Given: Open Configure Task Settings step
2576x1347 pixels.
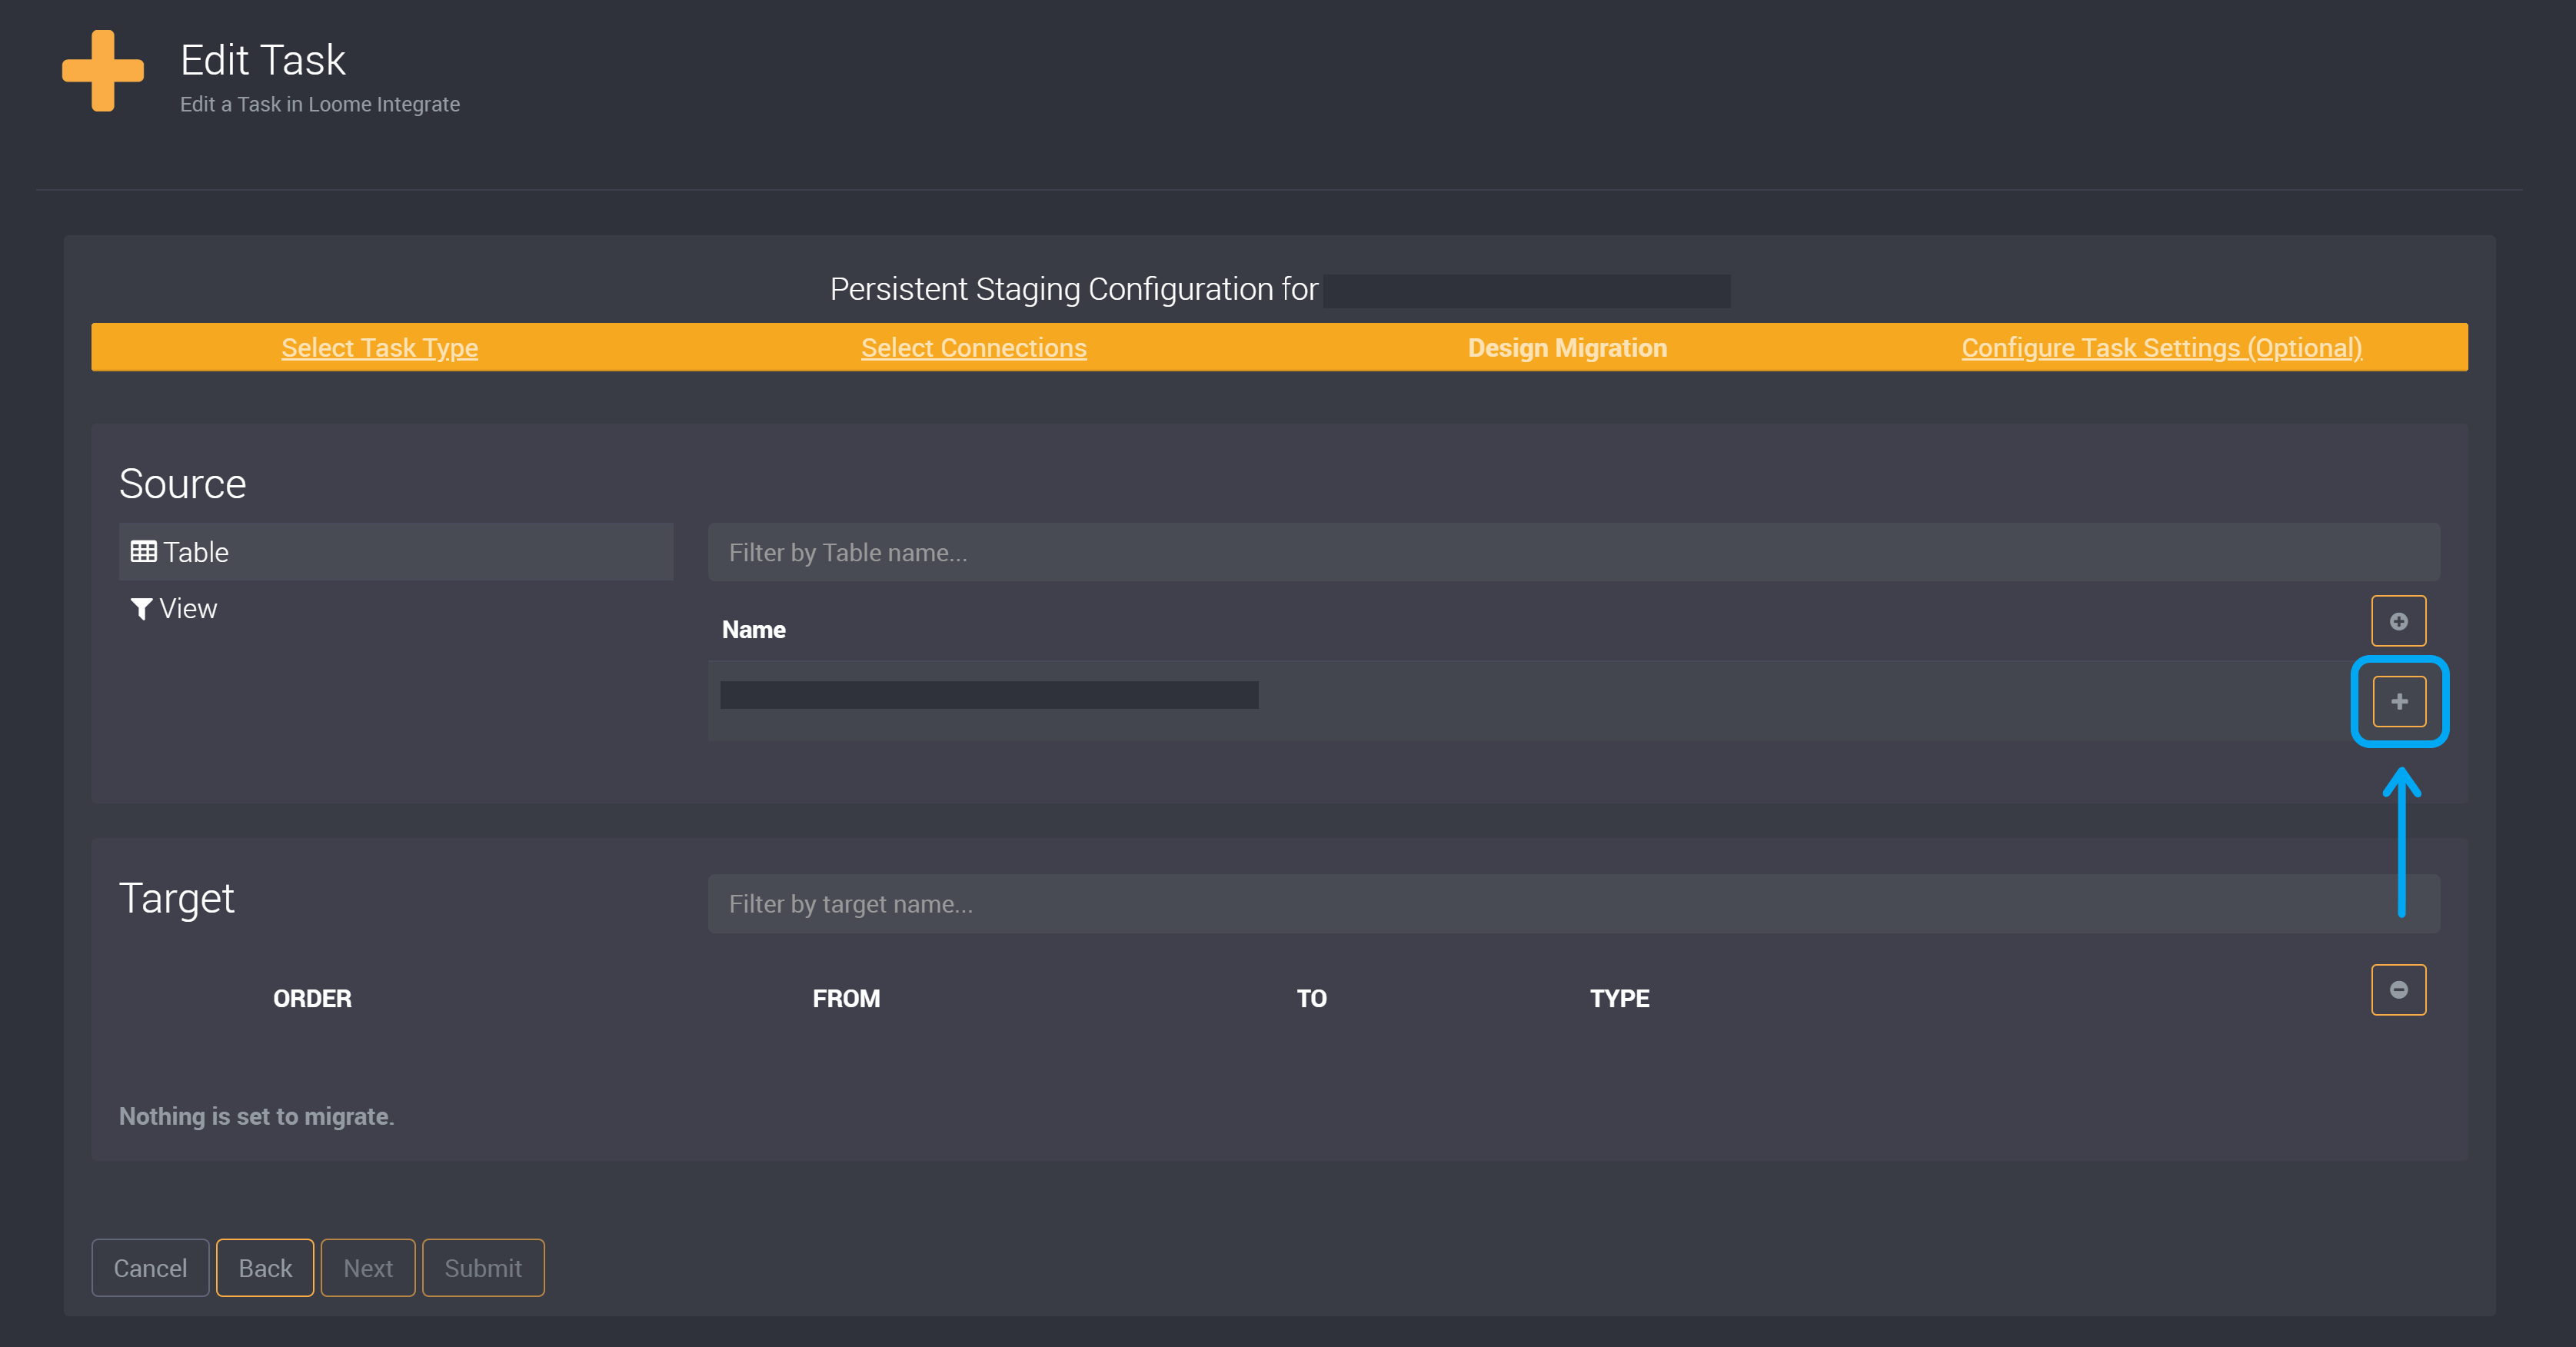Looking at the screenshot, I should (2161, 347).
